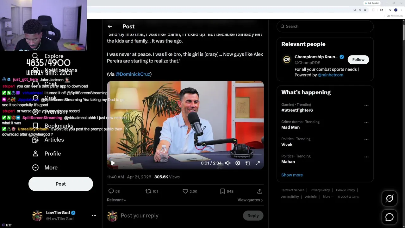The width and height of the screenshot is (405, 228).
Task: Repost using the icon showing 101
Action: tap(152, 191)
